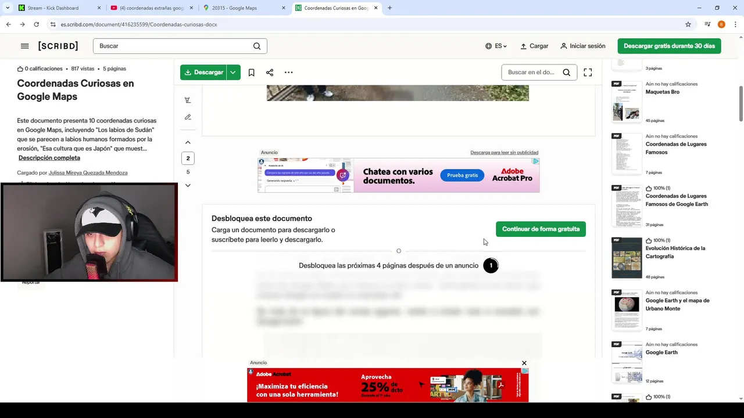Open Chrome three-dot menu
Screen dimensions: 744x418
[735, 24]
